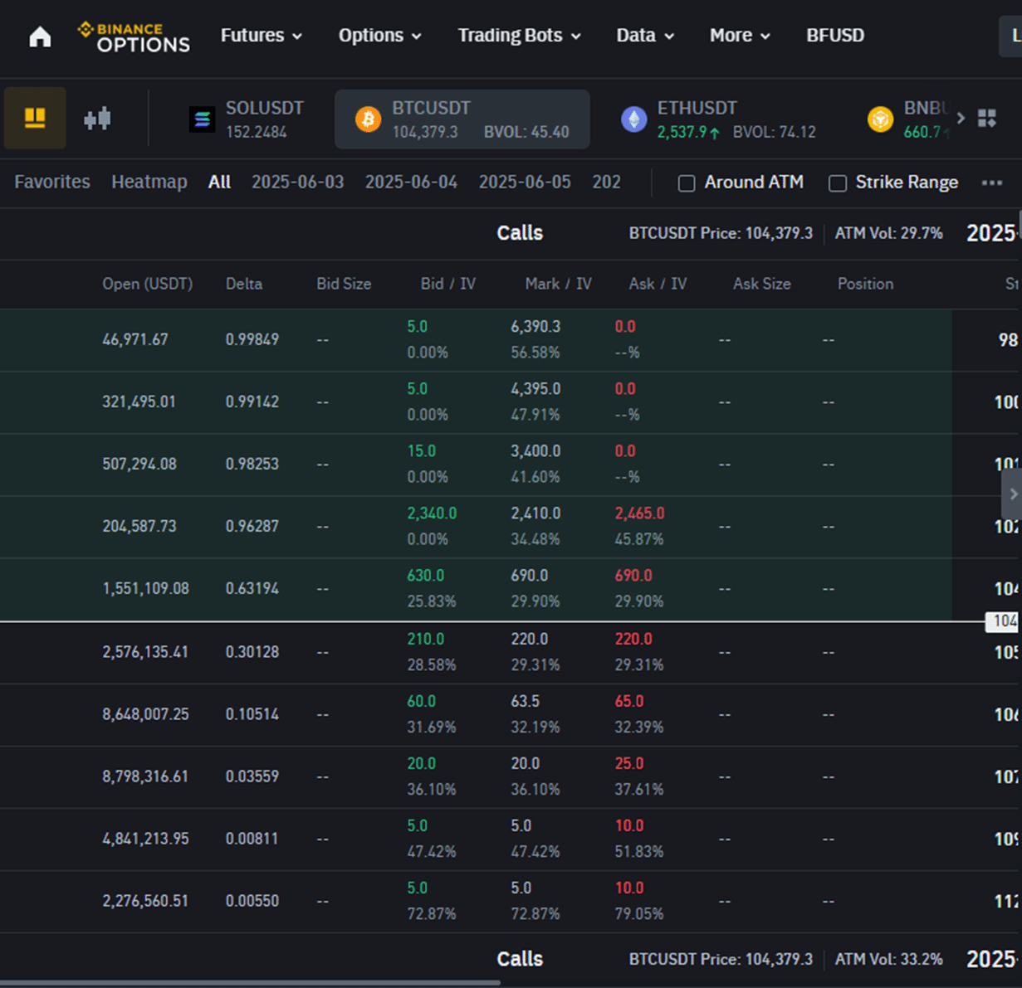Click the ETHUSDT Ethereum icon
This screenshot has width=1022, height=988.
(x=634, y=119)
